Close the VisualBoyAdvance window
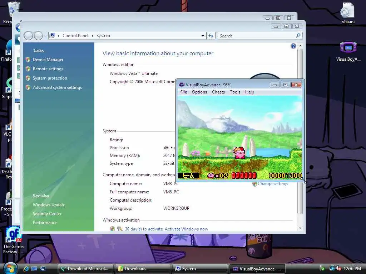 [296, 85]
